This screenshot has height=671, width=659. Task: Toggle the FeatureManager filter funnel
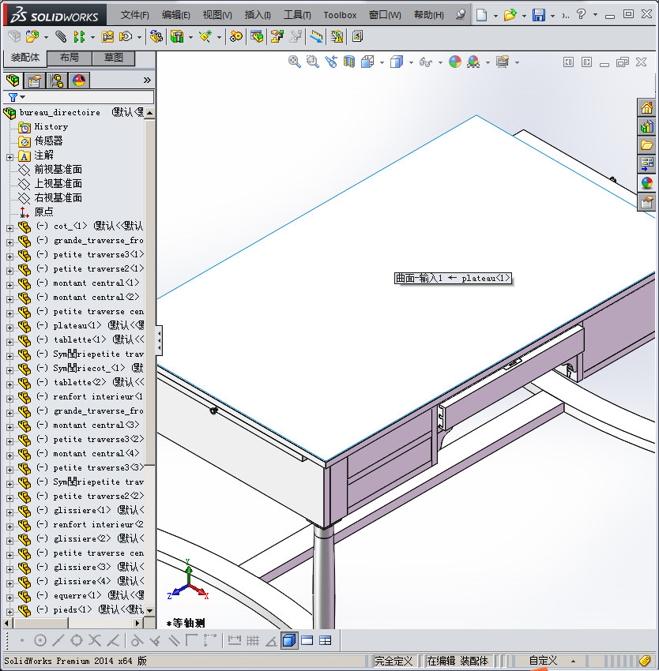(13, 96)
